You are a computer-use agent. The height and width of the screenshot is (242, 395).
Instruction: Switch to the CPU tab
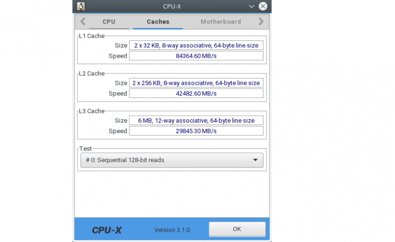[109, 22]
